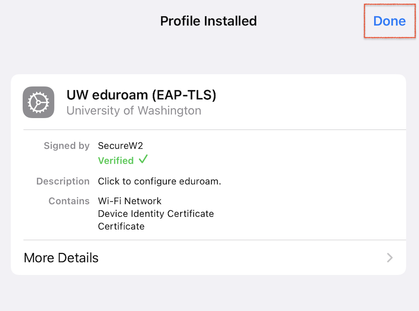Click the Contains label
The height and width of the screenshot is (311, 419).
pyautogui.click(x=69, y=201)
